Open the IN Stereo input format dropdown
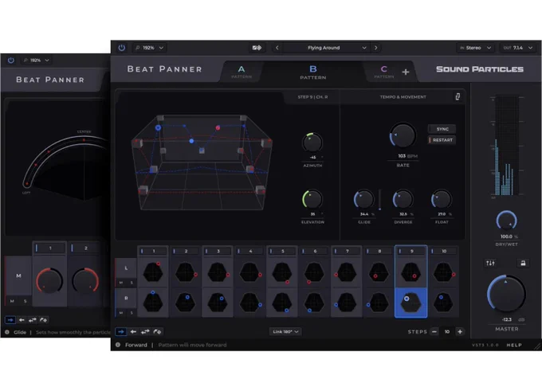The image size is (542, 391). pyautogui.click(x=475, y=48)
